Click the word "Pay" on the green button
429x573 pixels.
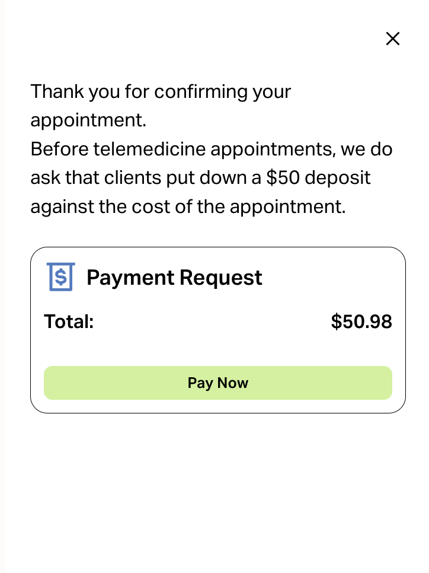point(200,383)
